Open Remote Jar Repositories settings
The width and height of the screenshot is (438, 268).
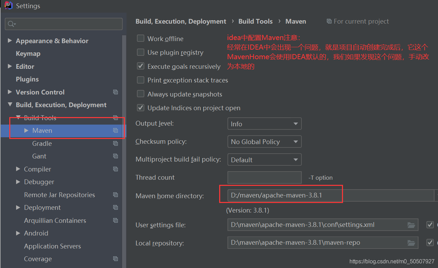[x=59, y=195]
